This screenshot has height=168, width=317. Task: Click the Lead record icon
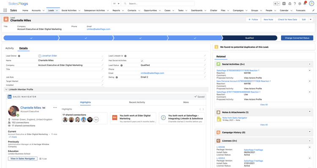pos(6,19)
